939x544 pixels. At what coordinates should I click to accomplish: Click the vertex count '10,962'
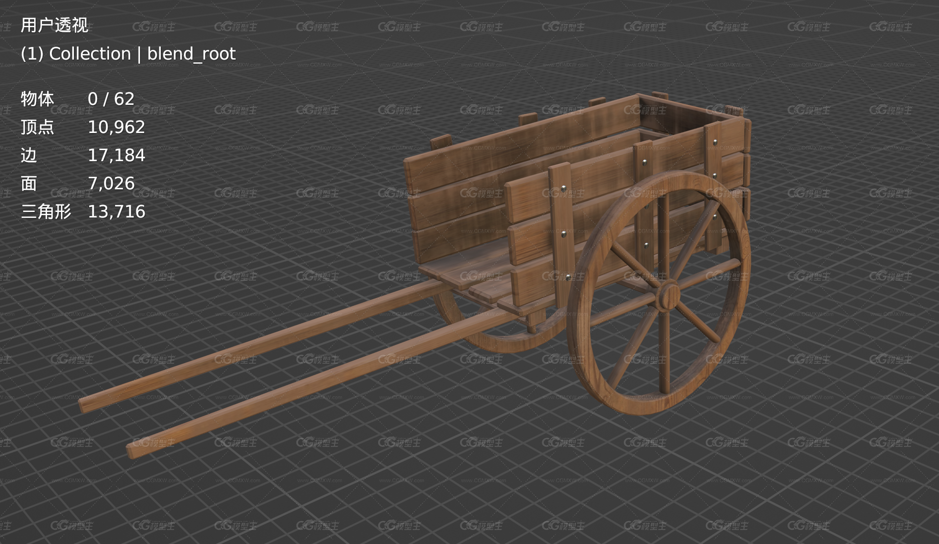(116, 127)
